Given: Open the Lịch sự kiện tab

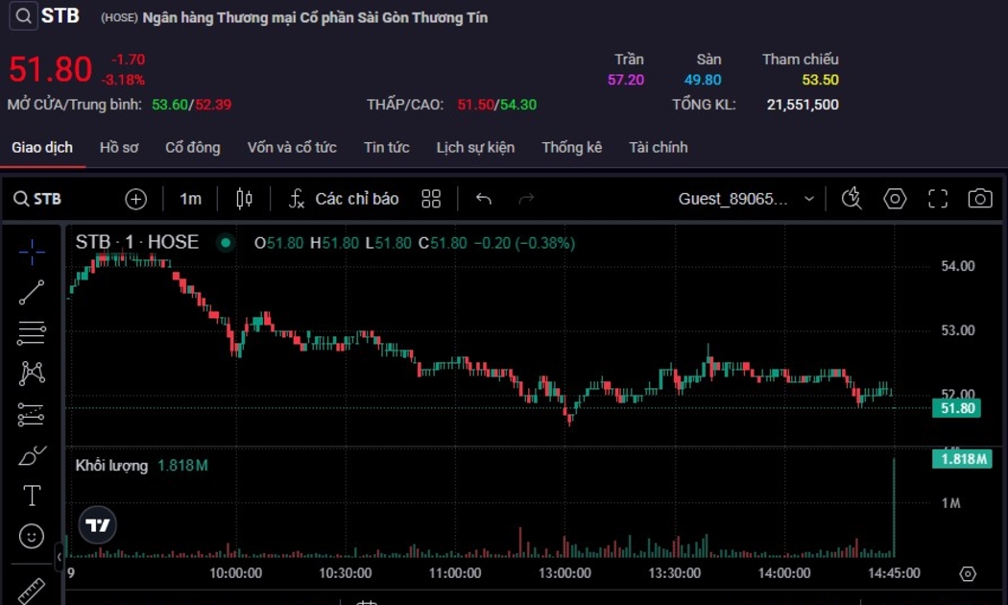Looking at the screenshot, I should [x=475, y=147].
